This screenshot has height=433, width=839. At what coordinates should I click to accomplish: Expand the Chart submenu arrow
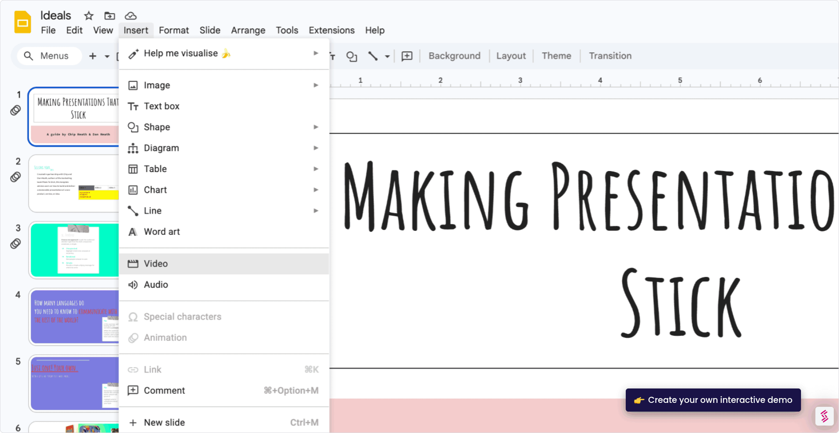pos(316,190)
